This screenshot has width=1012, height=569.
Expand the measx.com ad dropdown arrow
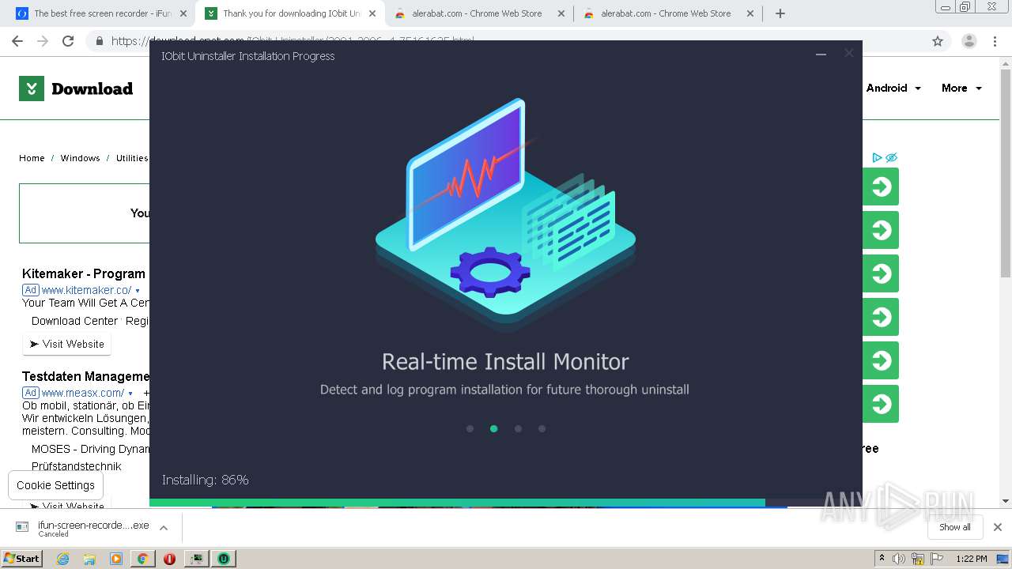pyautogui.click(x=130, y=394)
